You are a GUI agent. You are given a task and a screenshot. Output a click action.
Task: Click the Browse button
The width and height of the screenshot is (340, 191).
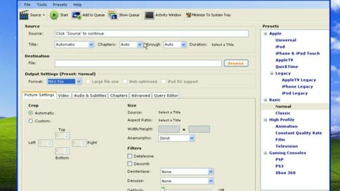coord(236,63)
